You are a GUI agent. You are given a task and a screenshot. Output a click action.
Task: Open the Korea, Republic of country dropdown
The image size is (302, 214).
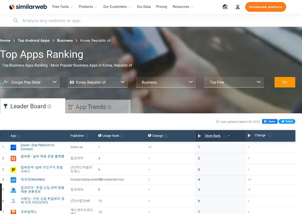click(98, 82)
